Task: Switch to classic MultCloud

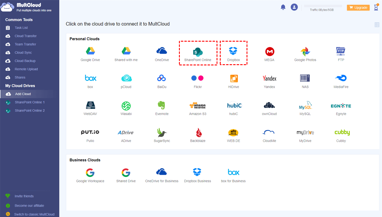Action: 34,214
